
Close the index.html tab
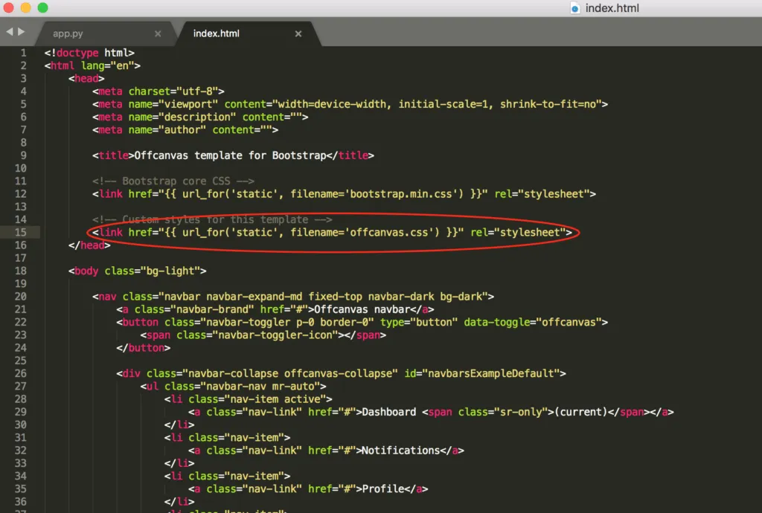tap(298, 33)
